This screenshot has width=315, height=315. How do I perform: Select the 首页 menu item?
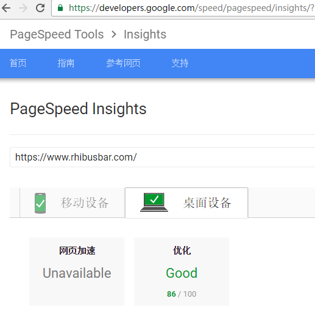[18, 63]
